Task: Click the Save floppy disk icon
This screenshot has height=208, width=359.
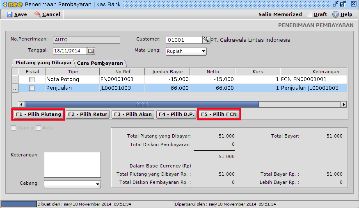Action: 9,14
